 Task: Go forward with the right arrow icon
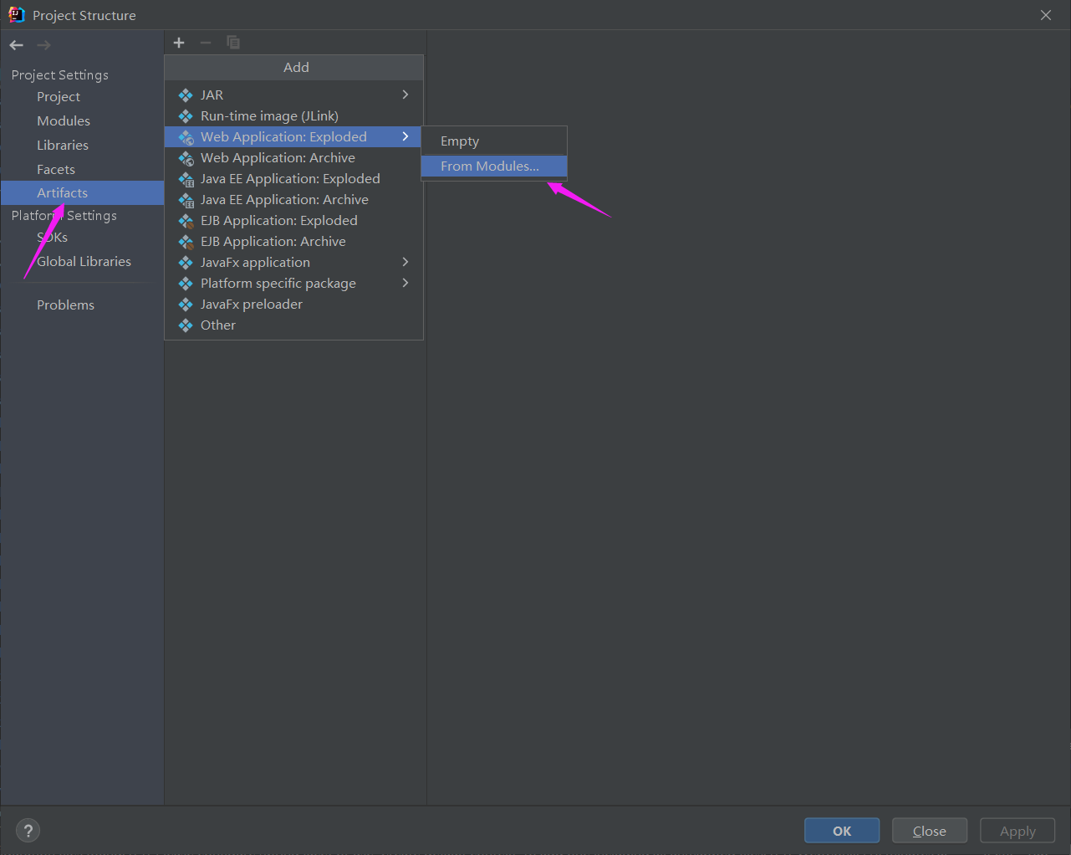(x=43, y=45)
